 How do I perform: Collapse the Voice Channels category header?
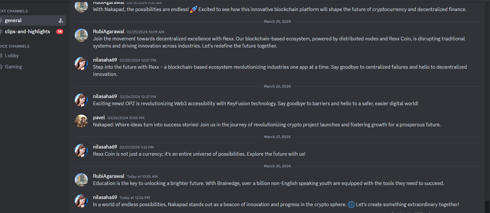pyautogui.click(x=15, y=46)
